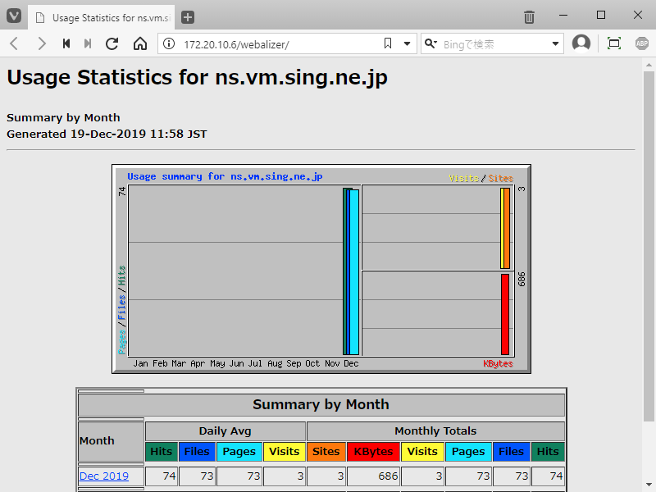Open Adblock Plus extension

click(x=641, y=43)
